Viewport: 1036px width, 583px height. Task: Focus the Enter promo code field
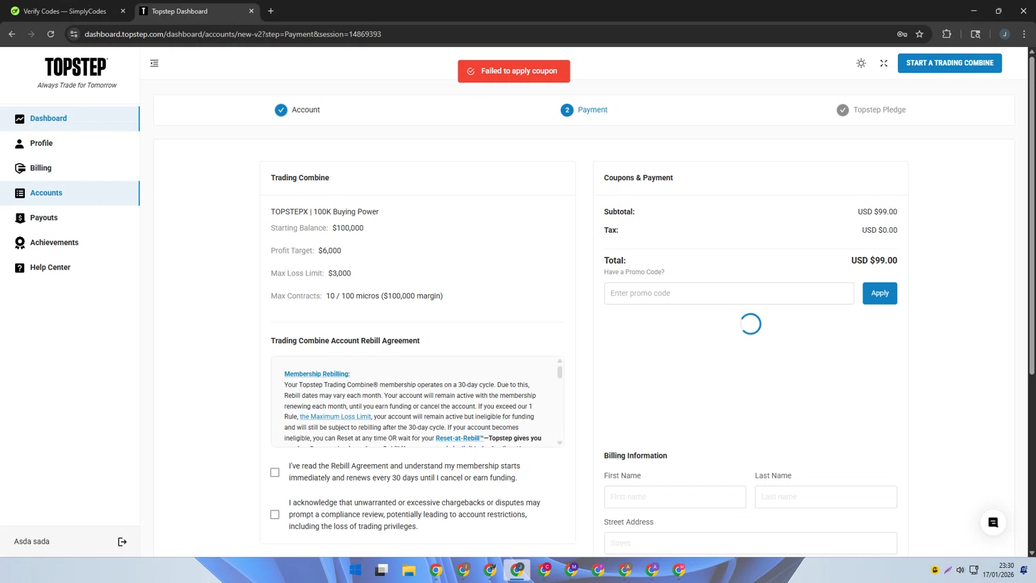tap(729, 293)
